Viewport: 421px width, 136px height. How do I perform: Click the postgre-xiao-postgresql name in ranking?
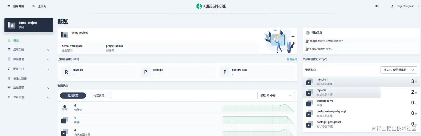click(x=331, y=111)
